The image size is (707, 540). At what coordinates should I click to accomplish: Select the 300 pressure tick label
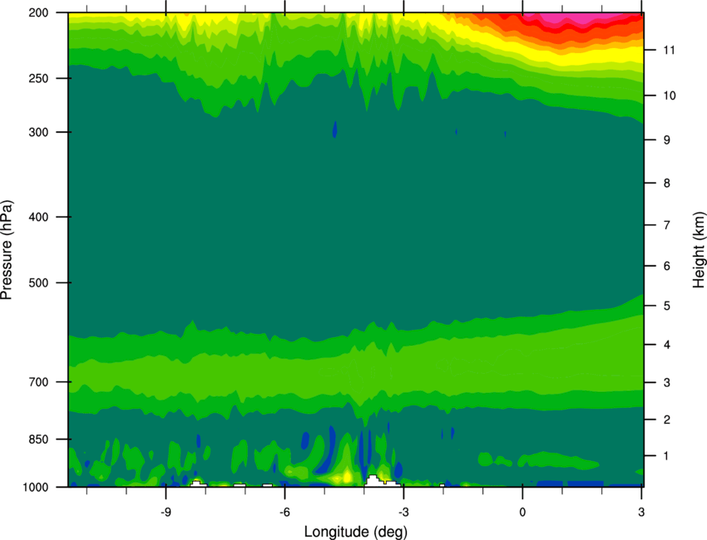point(38,132)
